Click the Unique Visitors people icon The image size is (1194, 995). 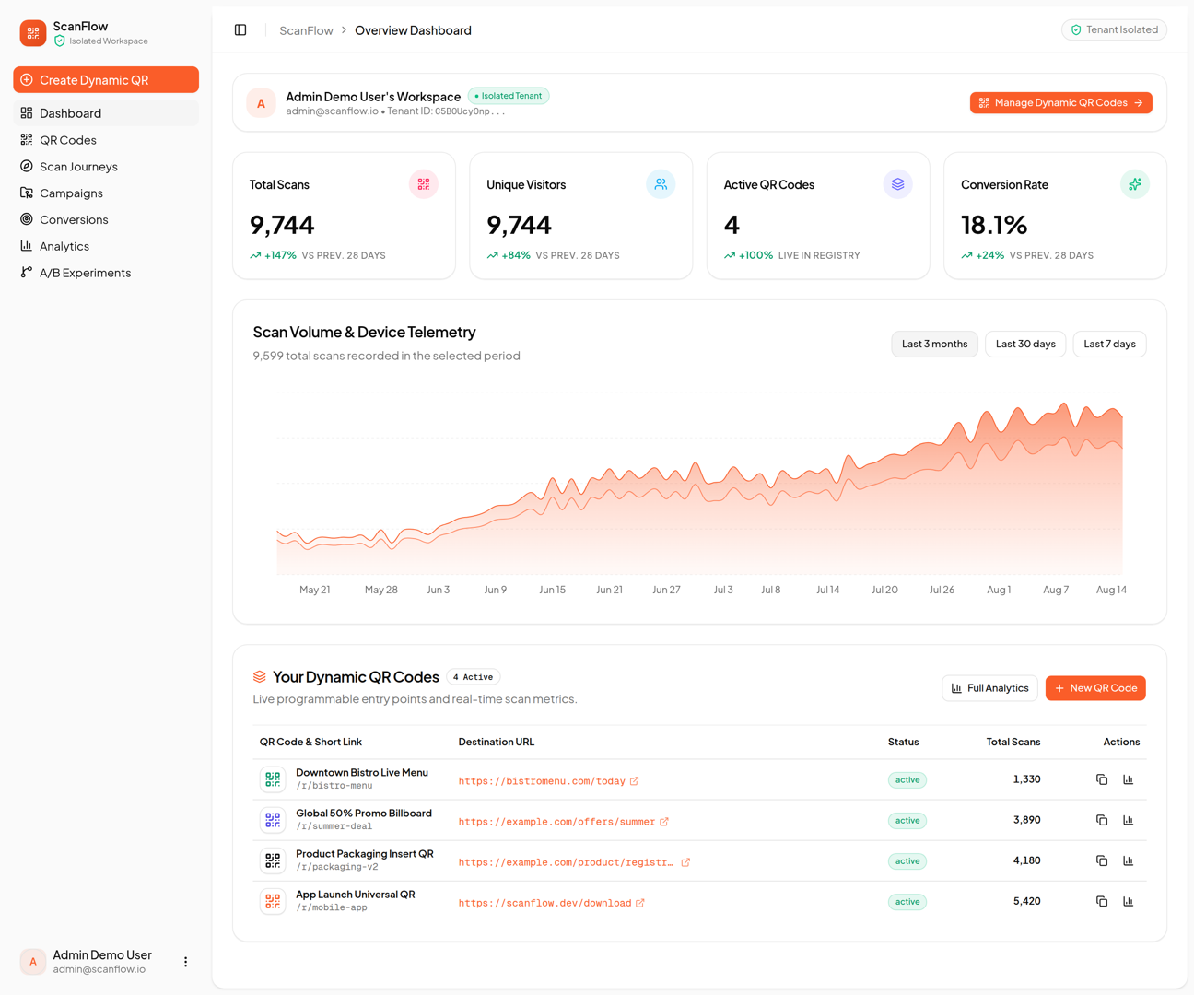click(661, 184)
